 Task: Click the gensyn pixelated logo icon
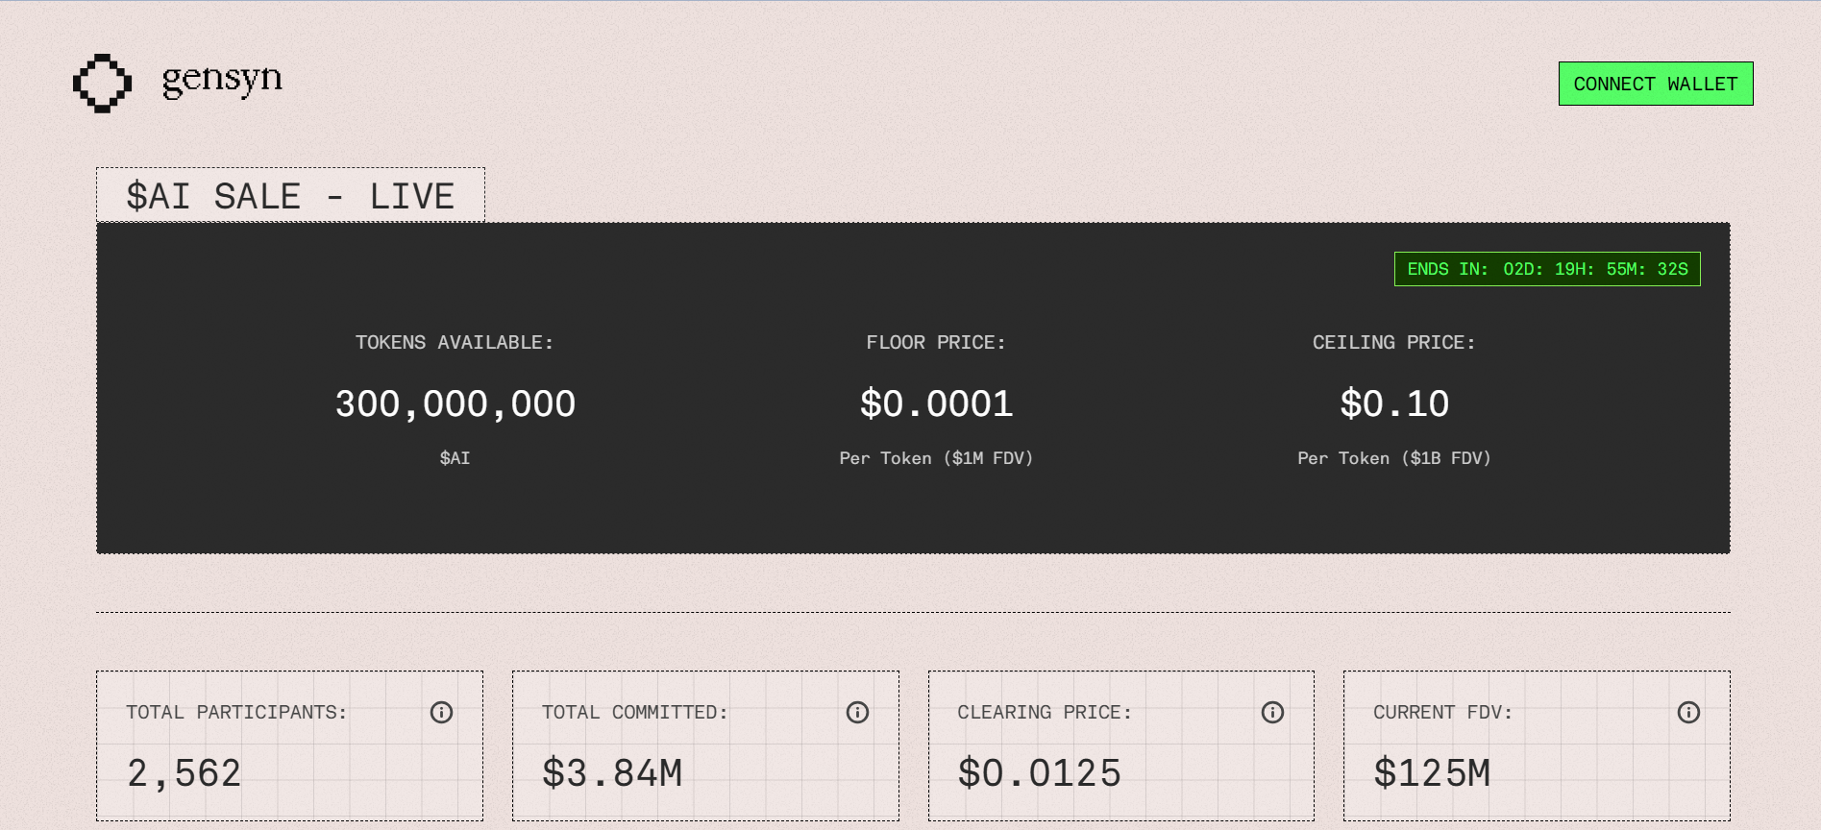click(101, 82)
